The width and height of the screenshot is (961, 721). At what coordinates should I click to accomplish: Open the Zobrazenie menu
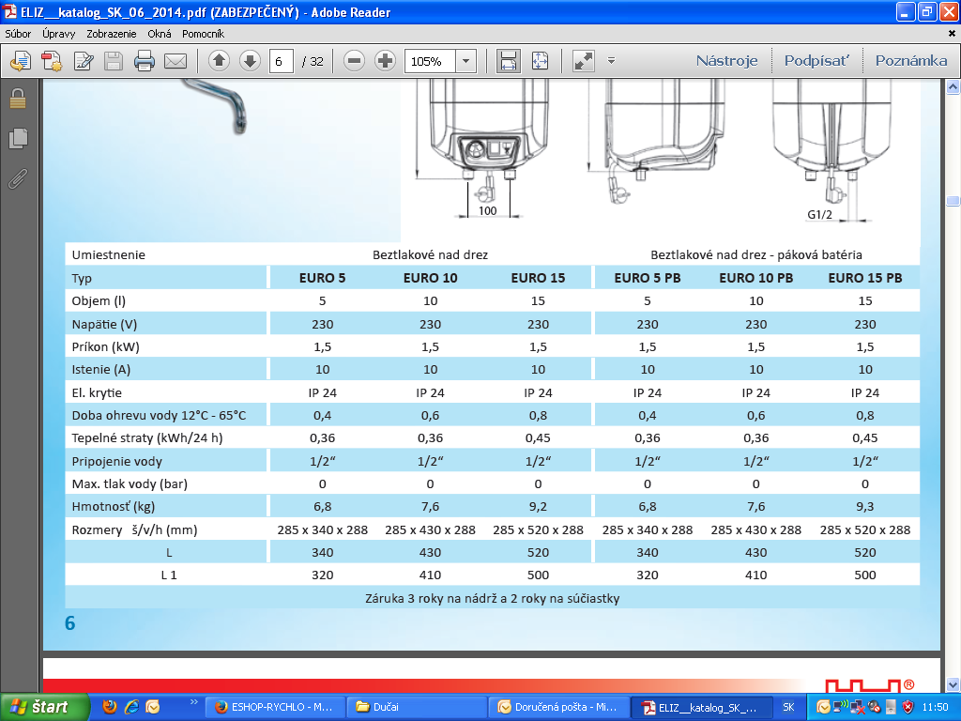tap(111, 33)
